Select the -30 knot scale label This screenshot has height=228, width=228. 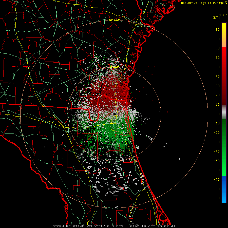point(217,142)
